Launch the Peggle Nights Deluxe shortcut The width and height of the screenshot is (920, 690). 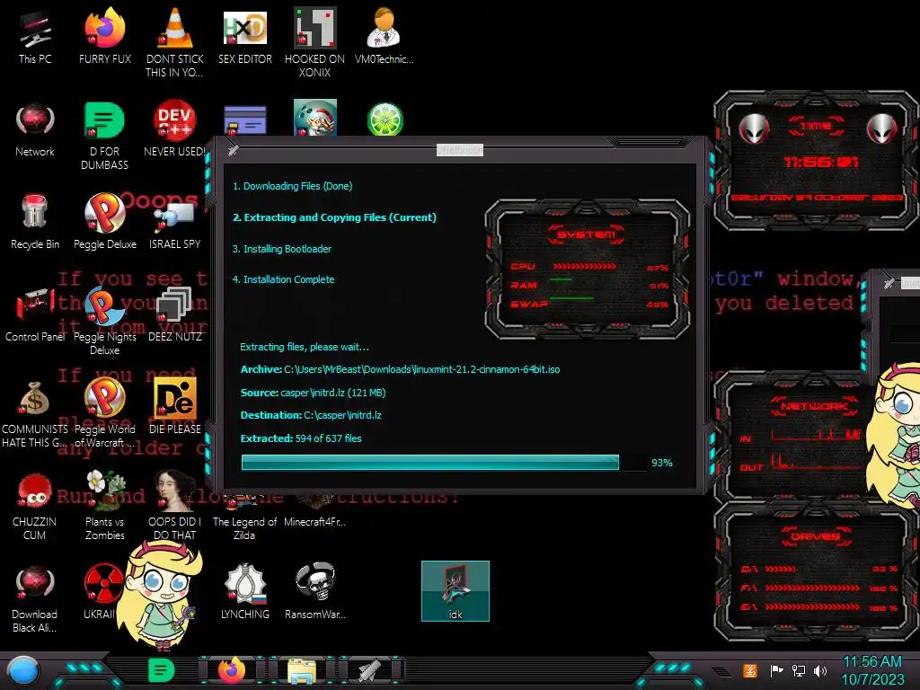[x=104, y=322]
